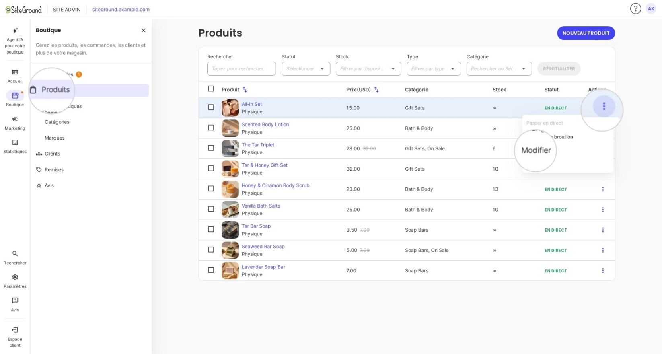Check The Tar Triplet checkbox
The height and width of the screenshot is (354, 662).
(x=211, y=148)
